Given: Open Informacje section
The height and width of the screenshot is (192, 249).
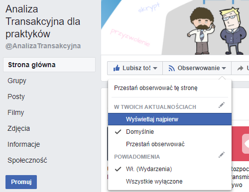Looking at the screenshot, I should point(23,144).
